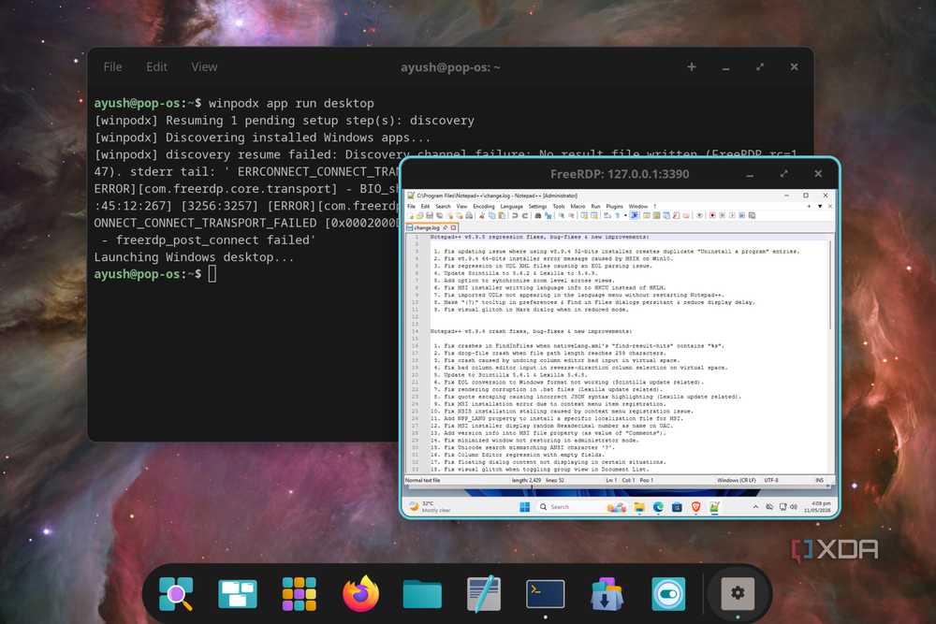
Task: Open the Files folder icon in dock
Action: coord(422,594)
